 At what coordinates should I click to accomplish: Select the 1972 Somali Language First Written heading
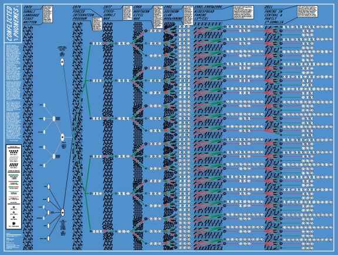(x=31, y=15)
